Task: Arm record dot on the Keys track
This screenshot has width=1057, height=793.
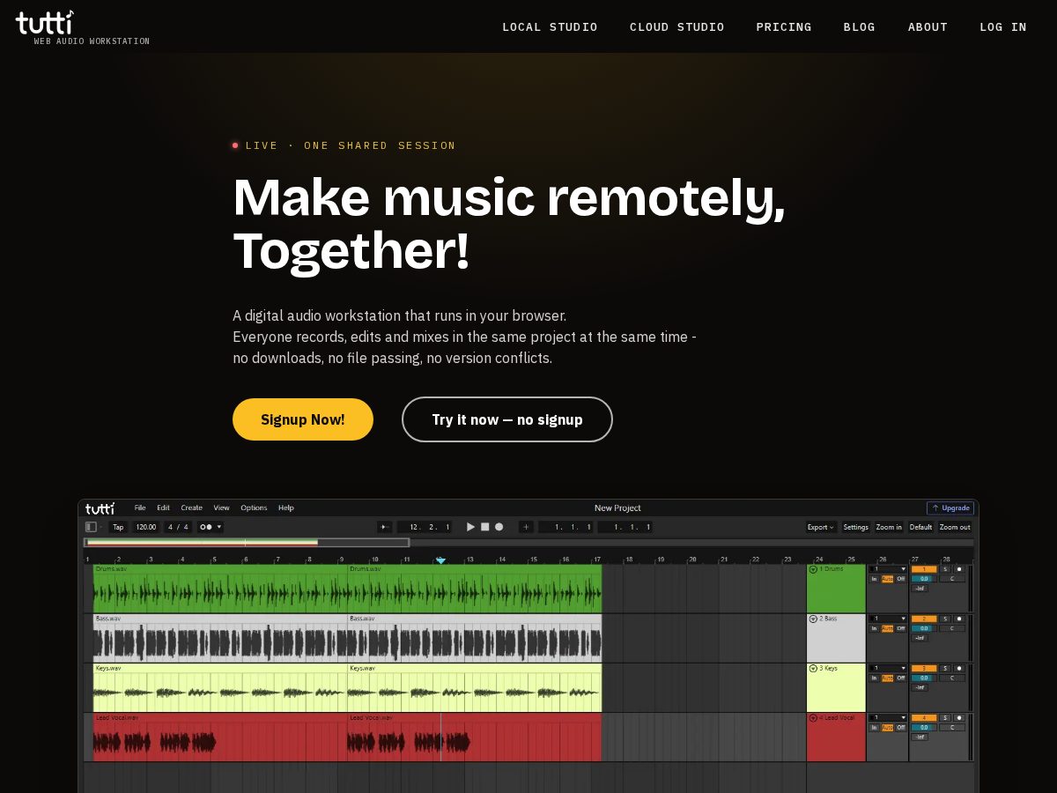Action: (x=959, y=668)
